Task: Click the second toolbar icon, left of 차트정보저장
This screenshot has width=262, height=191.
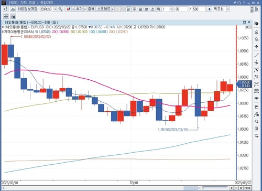Action: click(x=13, y=9)
